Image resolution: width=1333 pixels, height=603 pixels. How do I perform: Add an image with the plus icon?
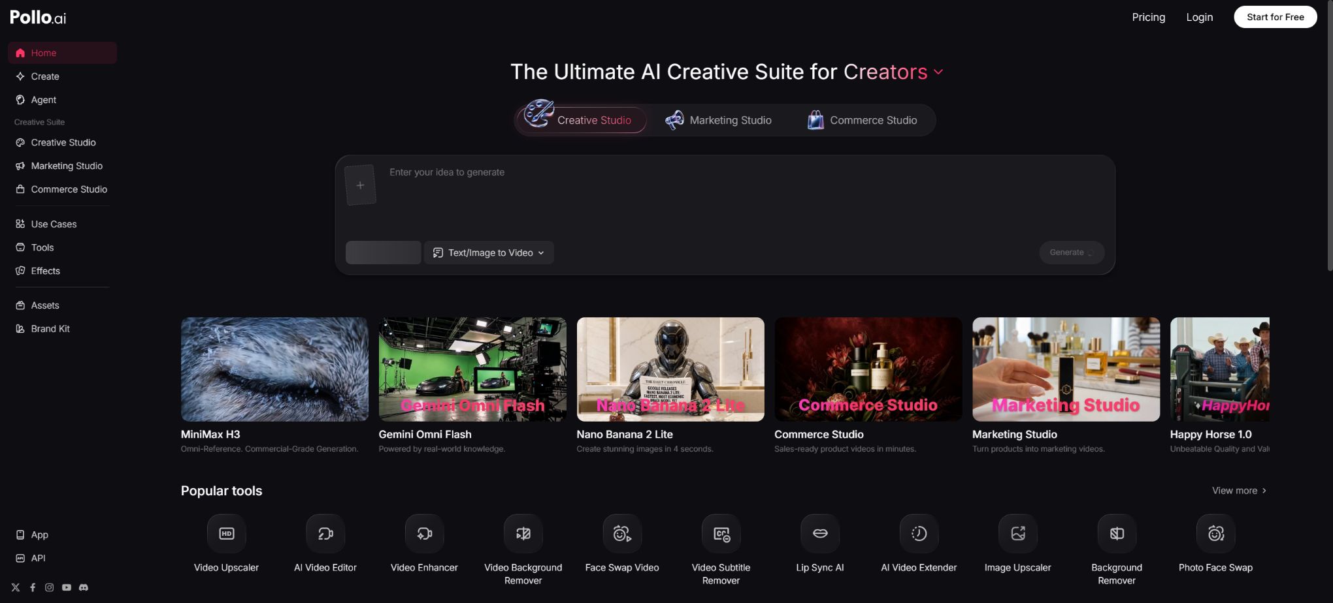[x=360, y=185]
